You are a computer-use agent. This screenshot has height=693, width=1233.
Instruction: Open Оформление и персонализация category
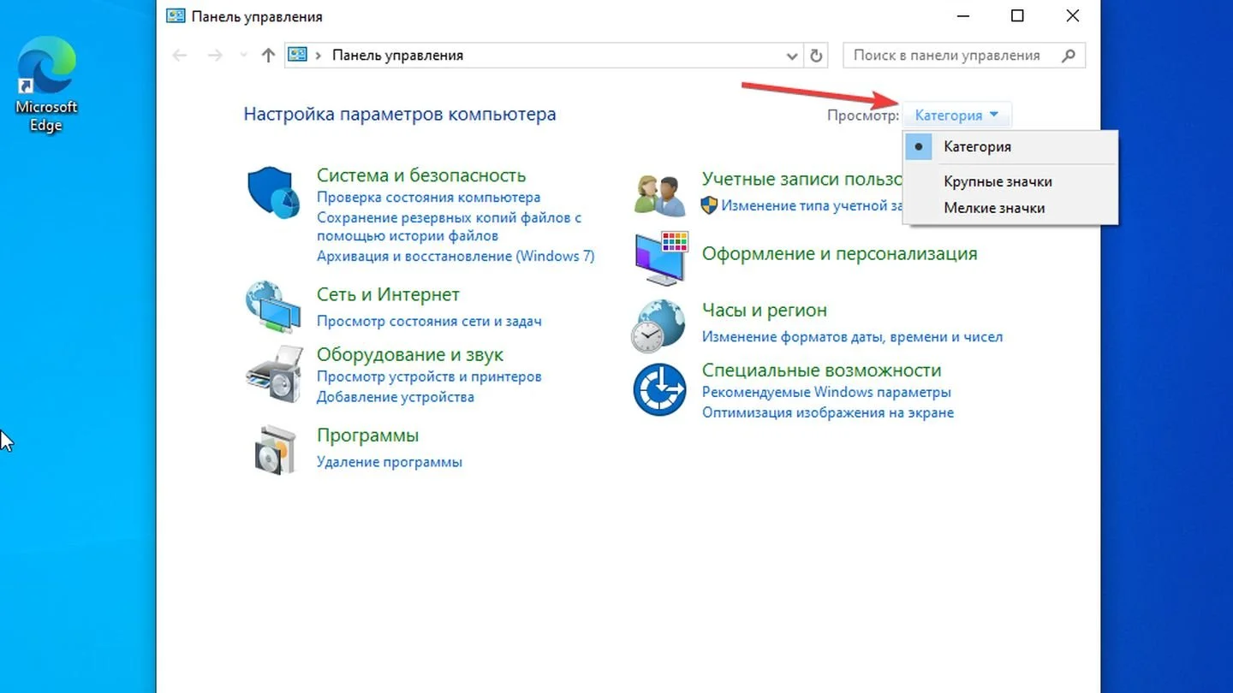[839, 254]
